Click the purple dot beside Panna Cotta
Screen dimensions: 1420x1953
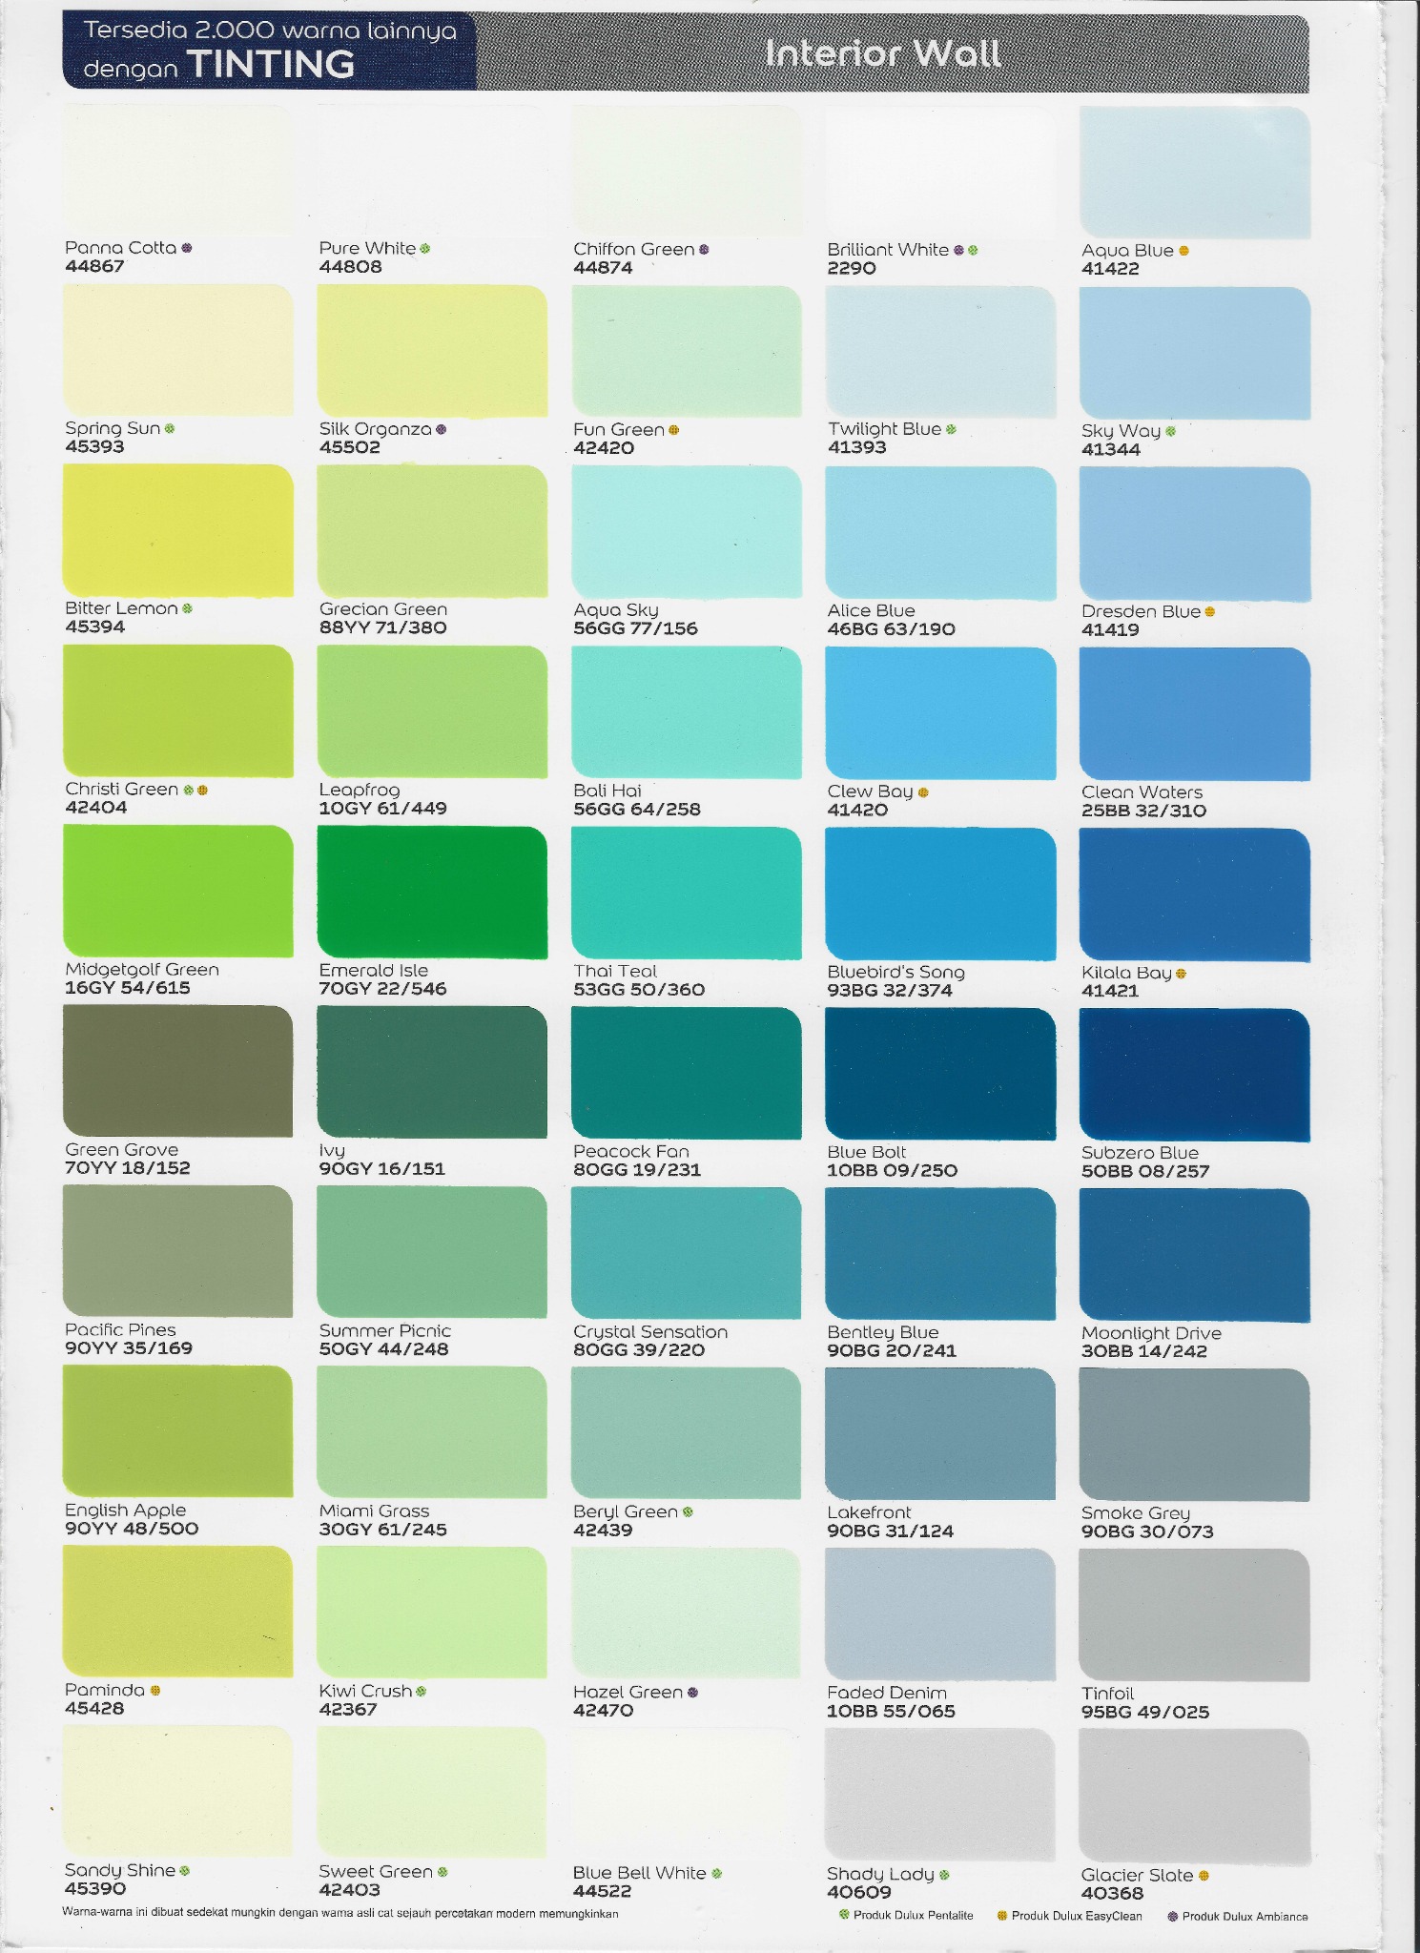tap(187, 248)
